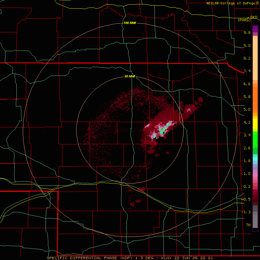The height and width of the screenshot is (260, 260).
Task: Pick the pink segment of the color bar
Action: point(255,175)
